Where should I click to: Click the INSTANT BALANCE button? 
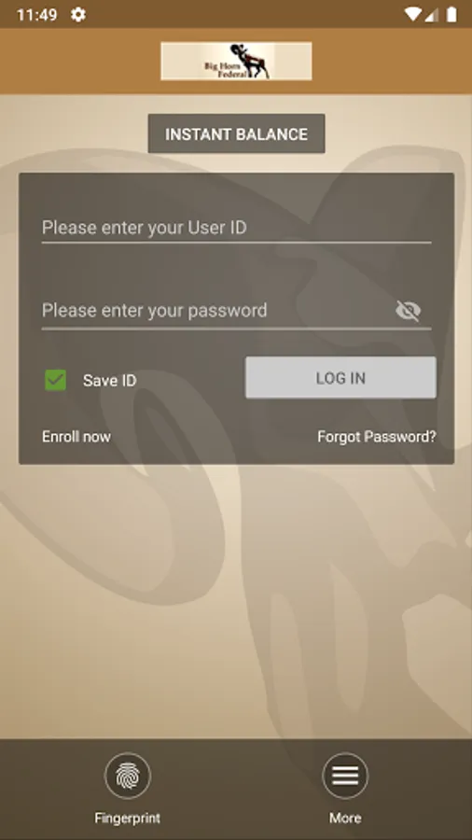coord(236,133)
